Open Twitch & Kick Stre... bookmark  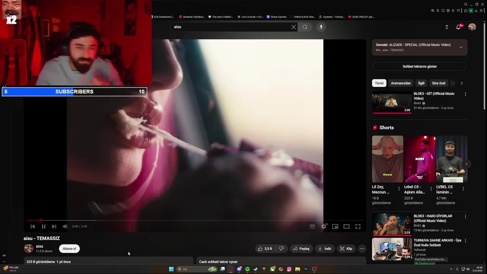tap(302, 17)
